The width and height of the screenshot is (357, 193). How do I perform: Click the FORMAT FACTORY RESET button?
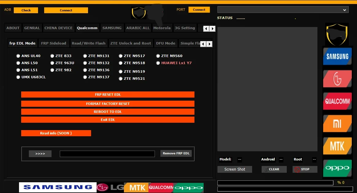[x=108, y=104]
